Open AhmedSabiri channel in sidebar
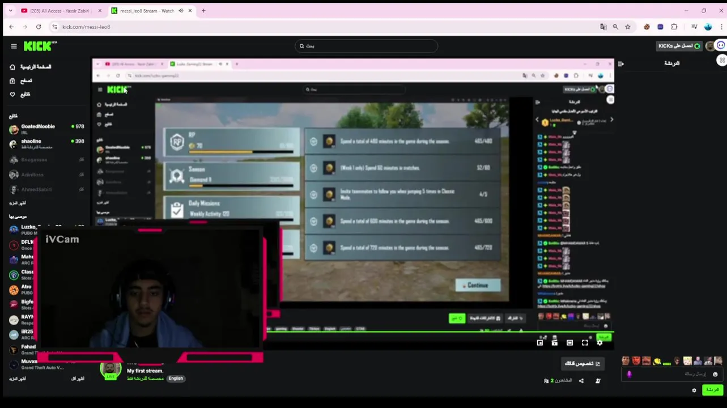This screenshot has width=727, height=408. 46,189
